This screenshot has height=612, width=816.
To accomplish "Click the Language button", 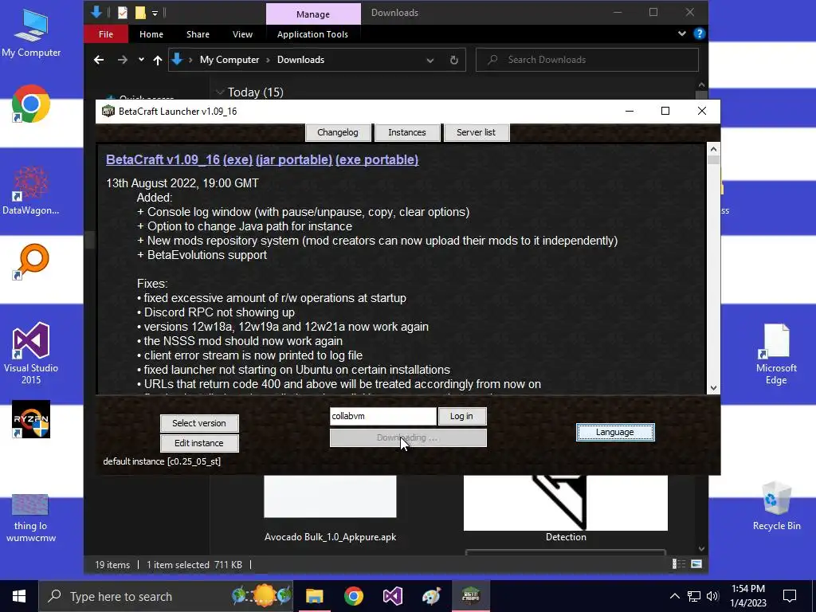I will pos(615,432).
